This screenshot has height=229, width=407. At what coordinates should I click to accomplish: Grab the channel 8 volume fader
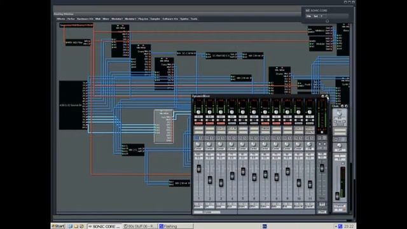pyautogui.click(x=277, y=177)
